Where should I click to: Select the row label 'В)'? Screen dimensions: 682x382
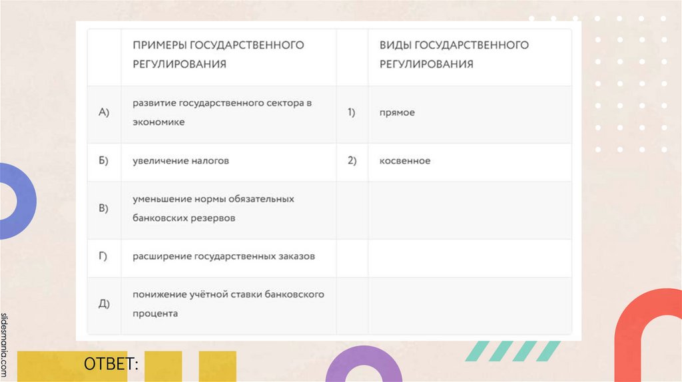[103, 208]
